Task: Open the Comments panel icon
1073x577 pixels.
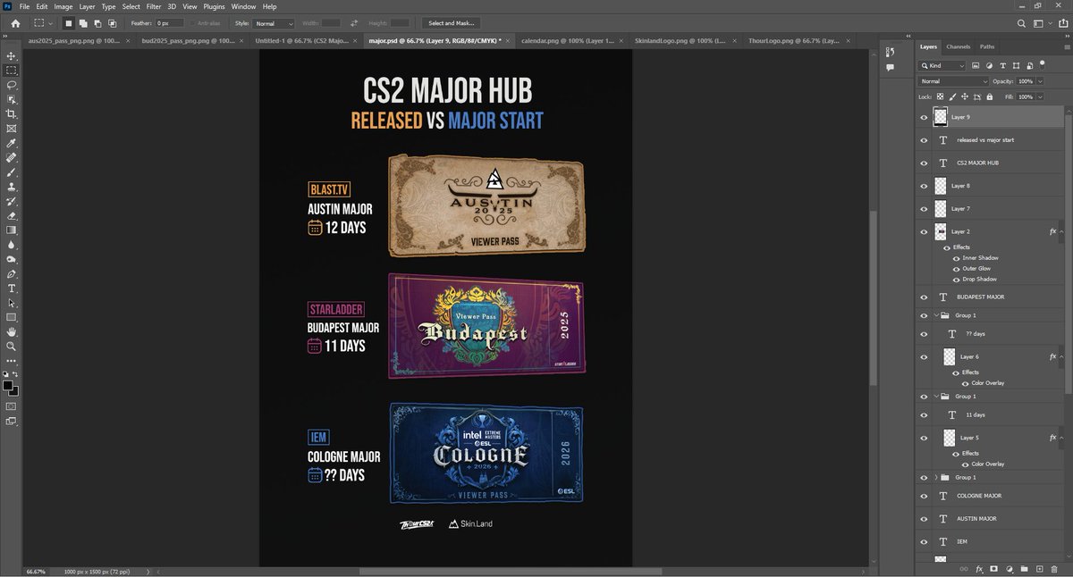Action: [x=890, y=67]
